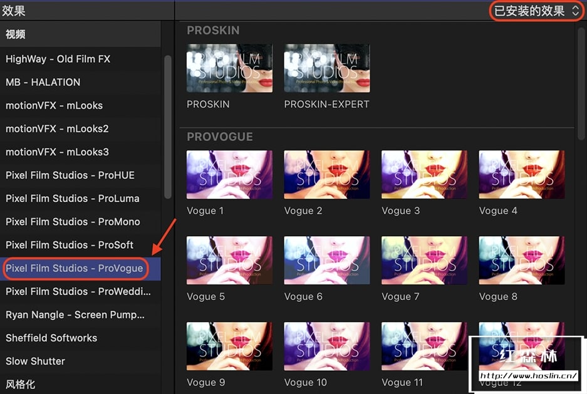The height and width of the screenshot is (394, 587).
Task: Click the Vogue 10 name label
Action: pyautogui.click(x=306, y=382)
